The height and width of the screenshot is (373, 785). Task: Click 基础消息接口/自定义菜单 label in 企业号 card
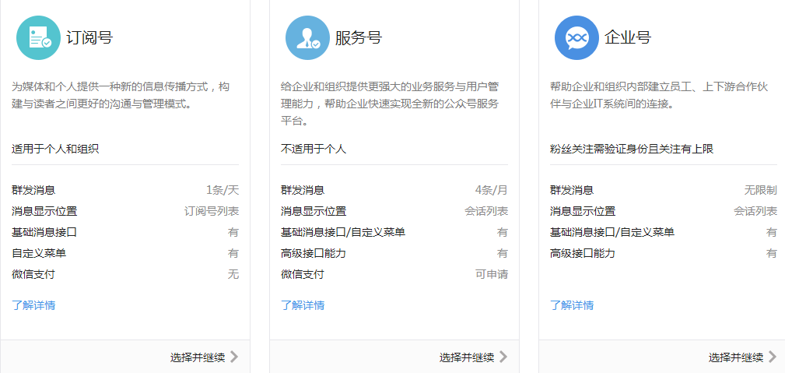612,232
